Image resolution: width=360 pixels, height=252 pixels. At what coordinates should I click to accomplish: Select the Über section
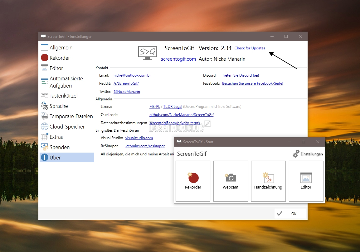click(x=67, y=157)
